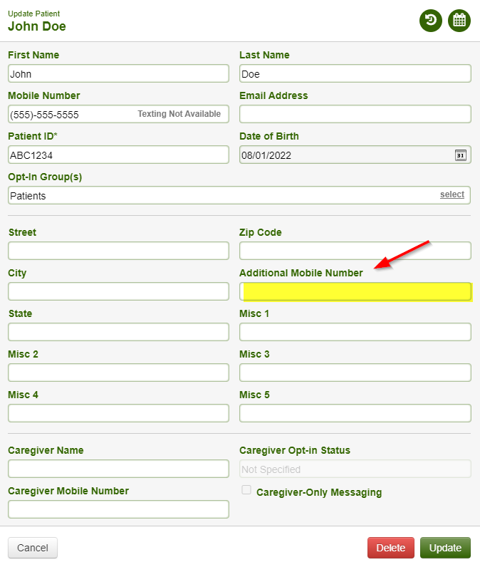Click the green Update button

pyautogui.click(x=445, y=548)
